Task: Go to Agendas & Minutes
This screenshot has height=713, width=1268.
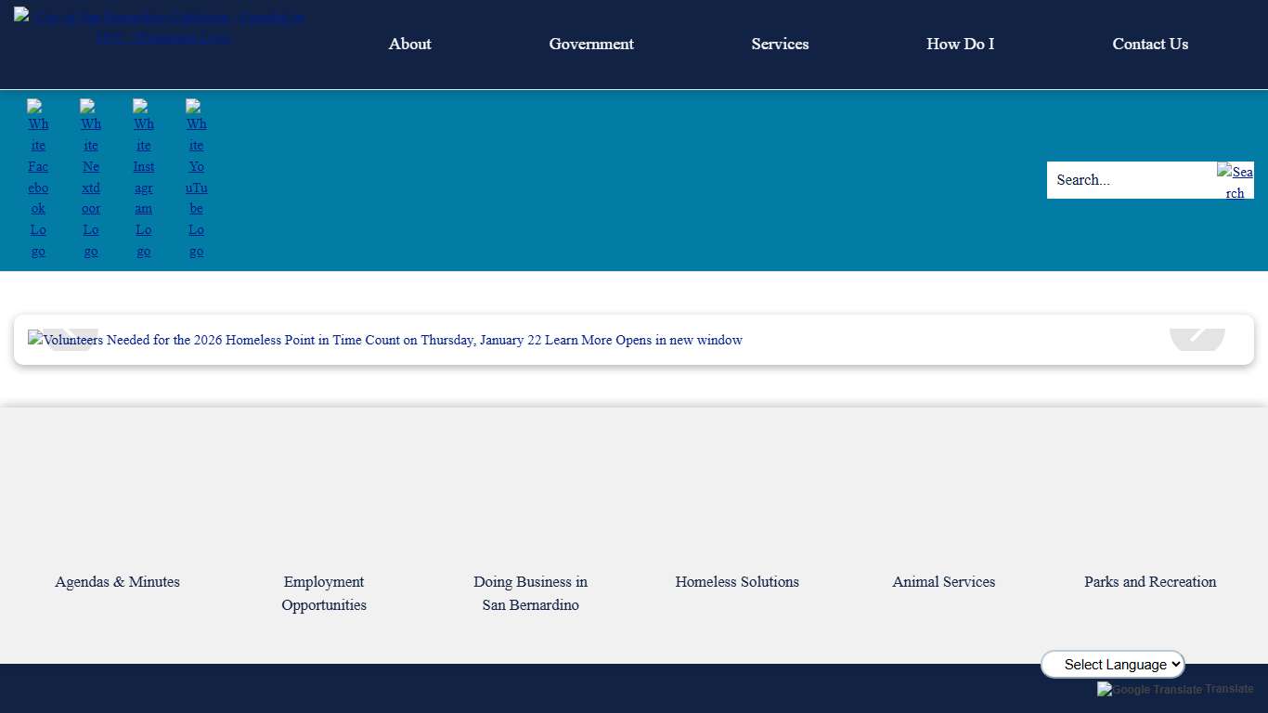Action: (x=117, y=582)
